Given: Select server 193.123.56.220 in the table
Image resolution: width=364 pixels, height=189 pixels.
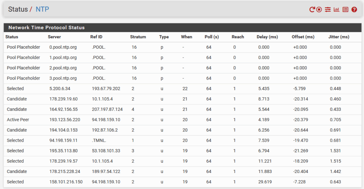Looking at the screenshot, I should [x=65, y=120].
